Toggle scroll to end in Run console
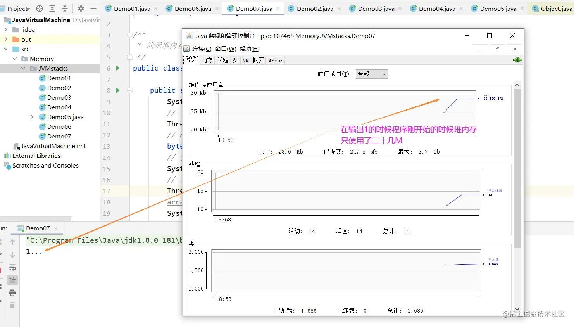The width and height of the screenshot is (574, 327). (12, 280)
